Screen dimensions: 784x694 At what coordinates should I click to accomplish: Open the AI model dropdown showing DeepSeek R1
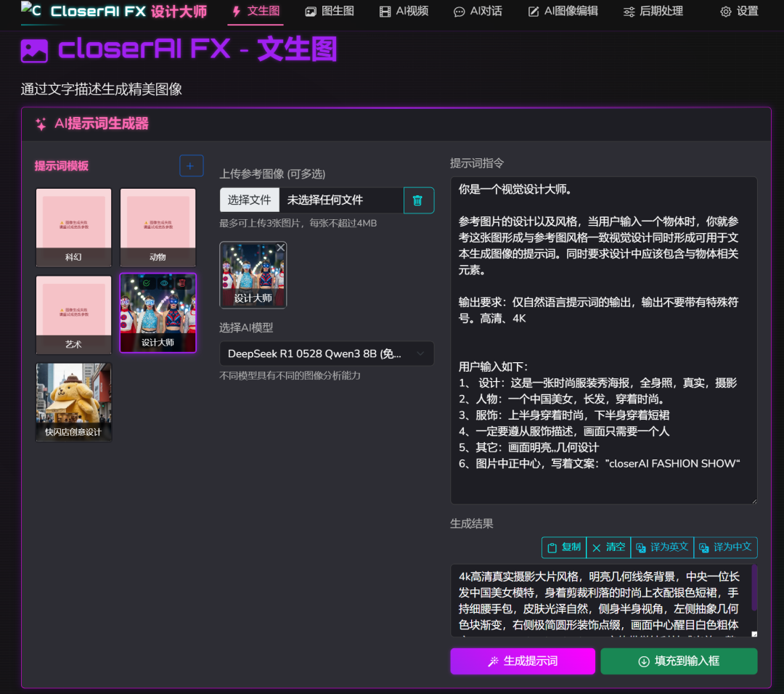(x=327, y=354)
